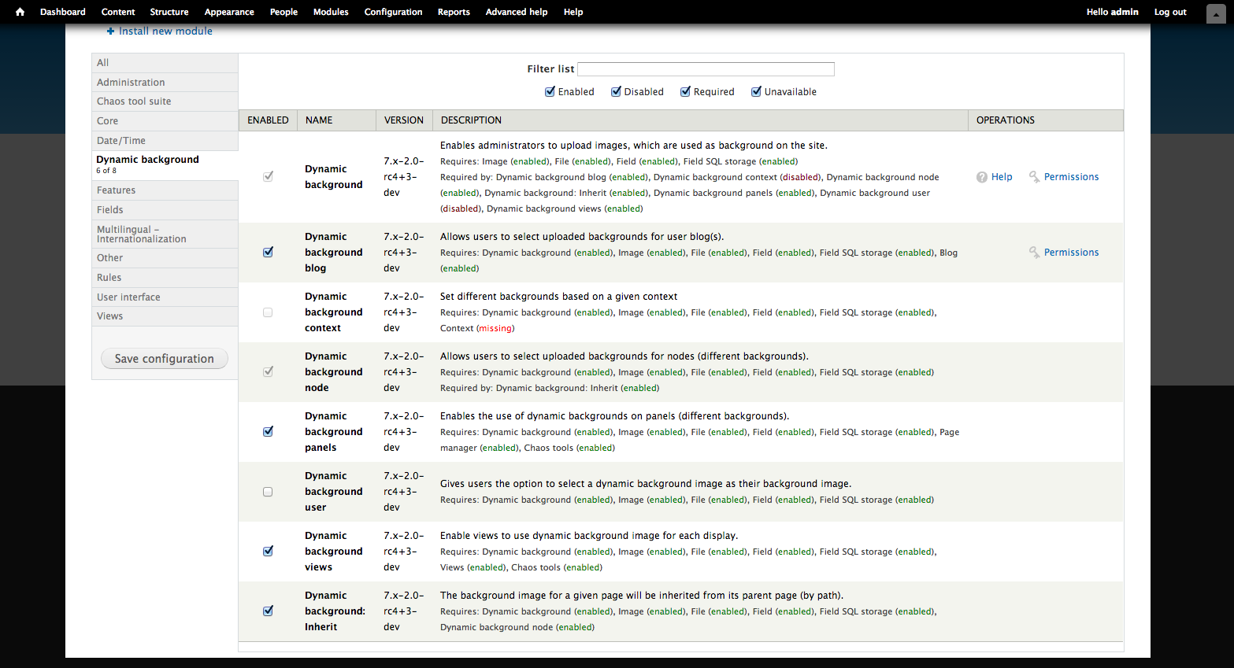Enable the Dynamic background user module
The image size is (1234, 668).
point(268,492)
